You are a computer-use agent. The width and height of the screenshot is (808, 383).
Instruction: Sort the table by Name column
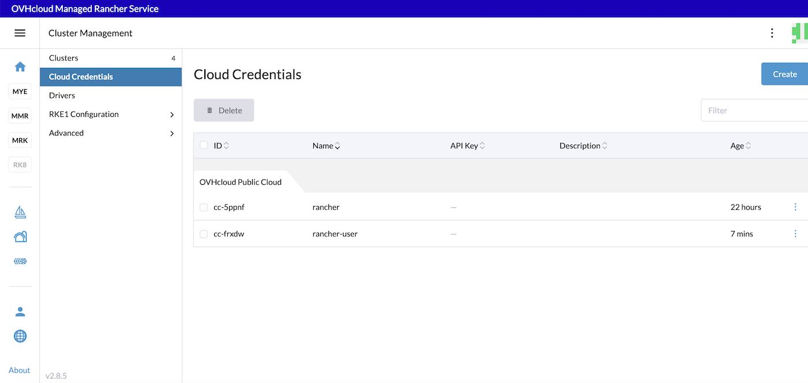326,145
